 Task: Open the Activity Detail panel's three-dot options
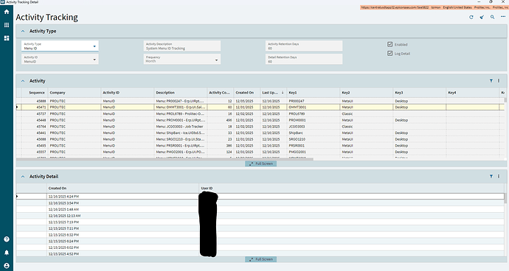(x=499, y=176)
